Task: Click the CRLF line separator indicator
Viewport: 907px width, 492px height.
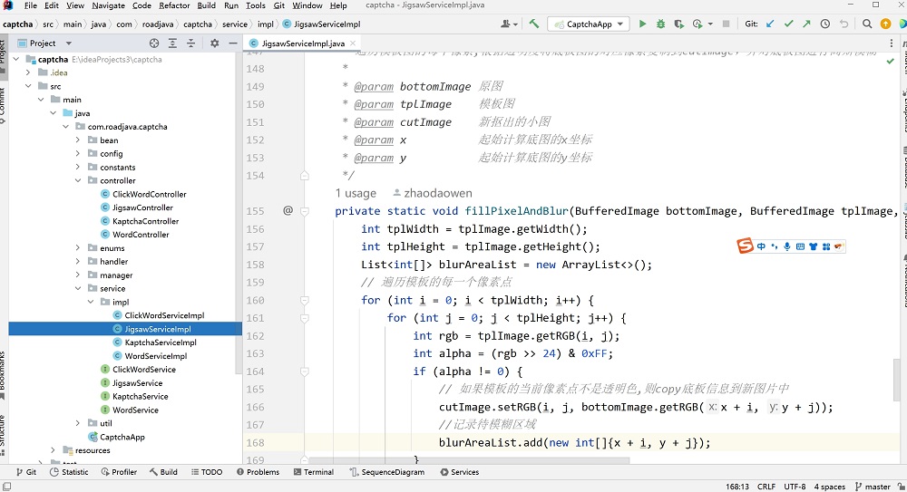Action: tap(766, 487)
